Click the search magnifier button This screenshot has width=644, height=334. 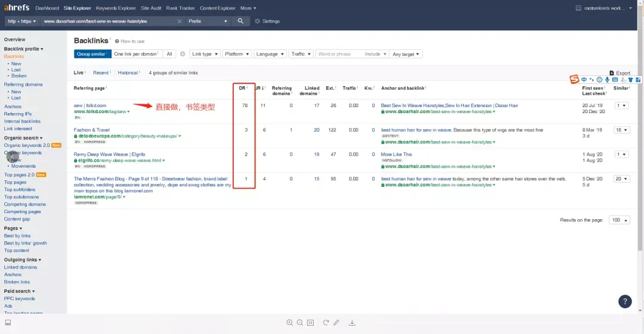click(x=240, y=21)
